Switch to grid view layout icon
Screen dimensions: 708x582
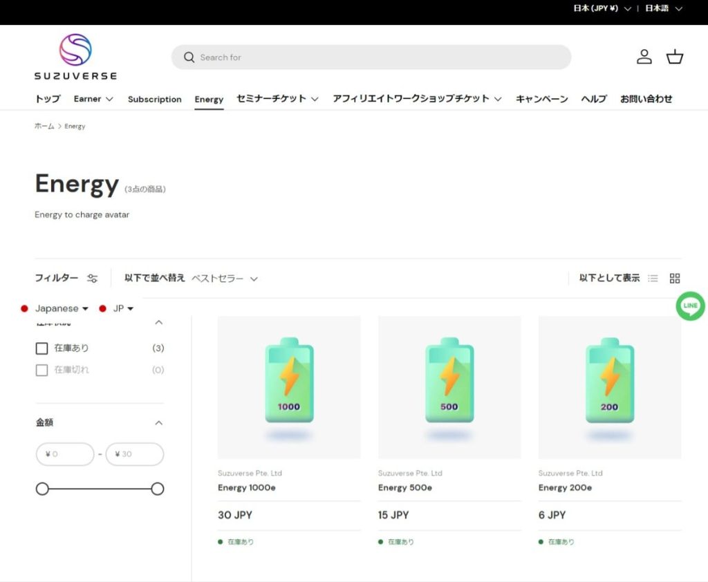tap(675, 279)
